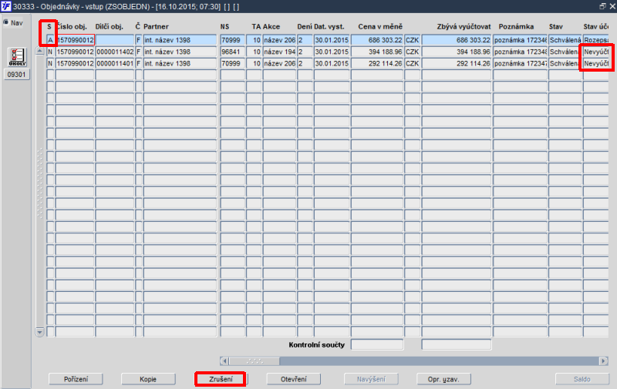This screenshot has height=389, width=617.
Task: Click the Poznámka column header
Action: pyautogui.click(x=516, y=27)
